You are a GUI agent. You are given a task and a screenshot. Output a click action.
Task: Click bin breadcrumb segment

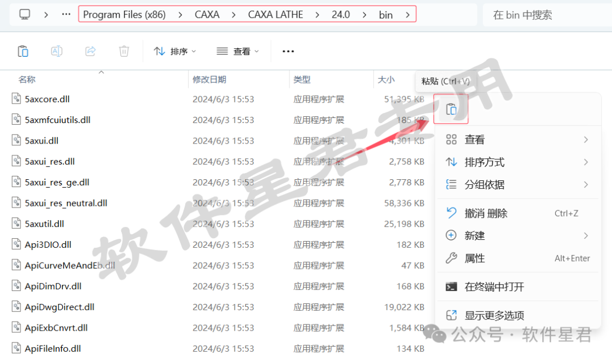tap(386, 15)
